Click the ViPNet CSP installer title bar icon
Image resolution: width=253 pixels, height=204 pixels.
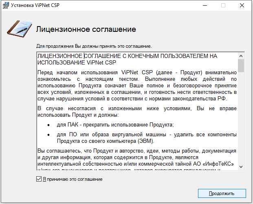[x=6, y=5]
